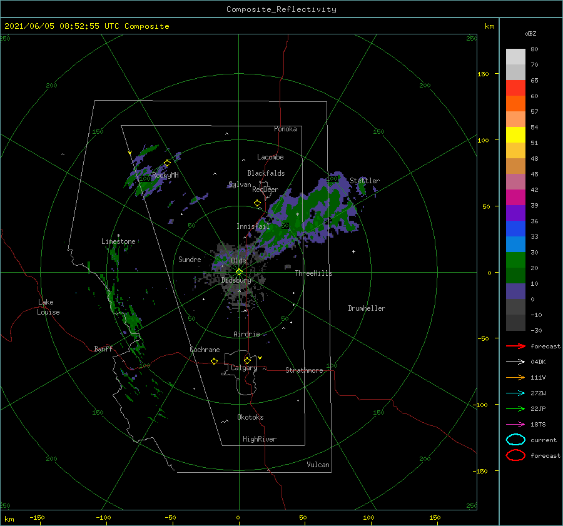The image size is (563, 526).
Task: Click the white 04DK arrow icon
Action: 515,362
